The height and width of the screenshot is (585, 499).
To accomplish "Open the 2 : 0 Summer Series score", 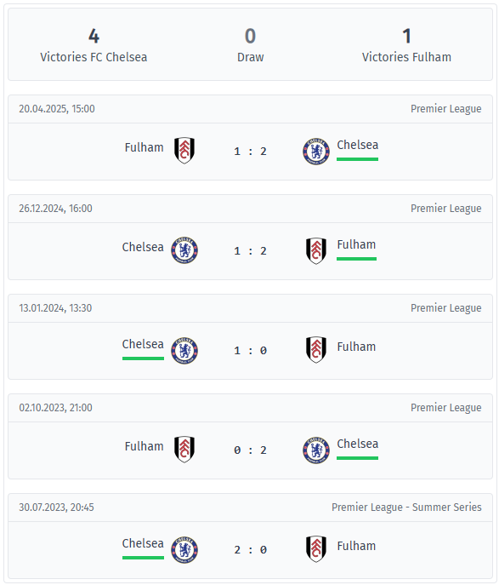I will [x=250, y=550].
